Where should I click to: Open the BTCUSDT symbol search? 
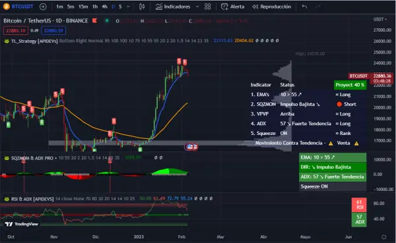coord(22,7)
